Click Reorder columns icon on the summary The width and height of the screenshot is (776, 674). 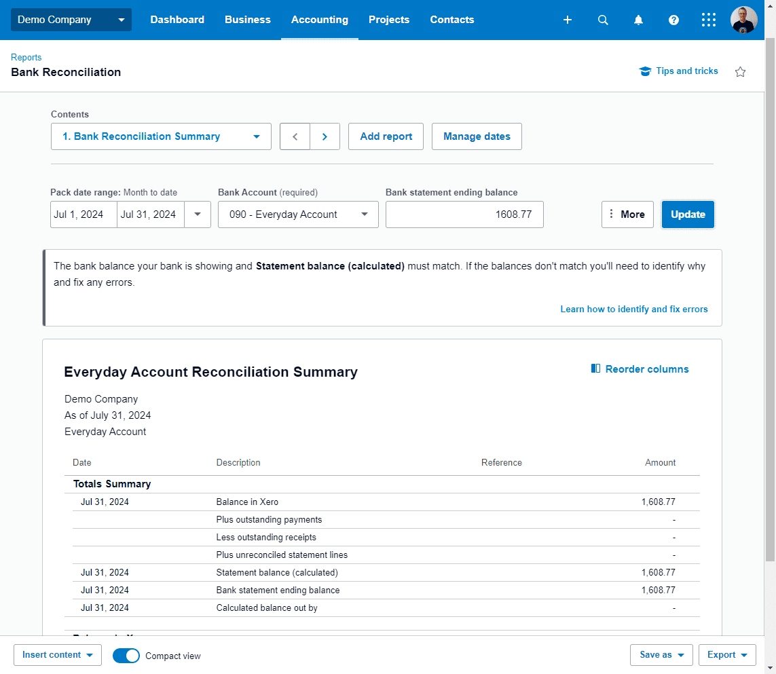coord(595,369)
